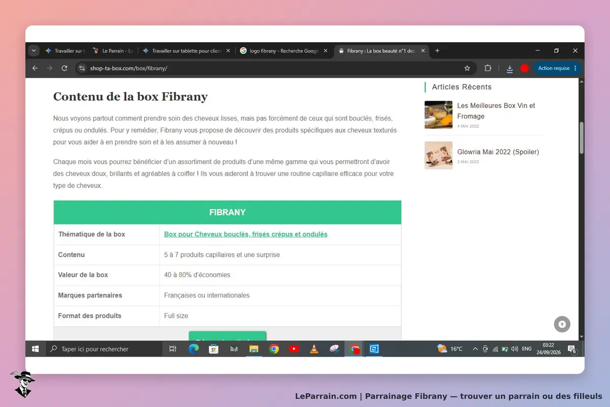Viewport: 610px width, 407px height.
Task: Click the 5 à 7 produits capillaires cell
Action: pyautogui.click(x=280, y=255)
